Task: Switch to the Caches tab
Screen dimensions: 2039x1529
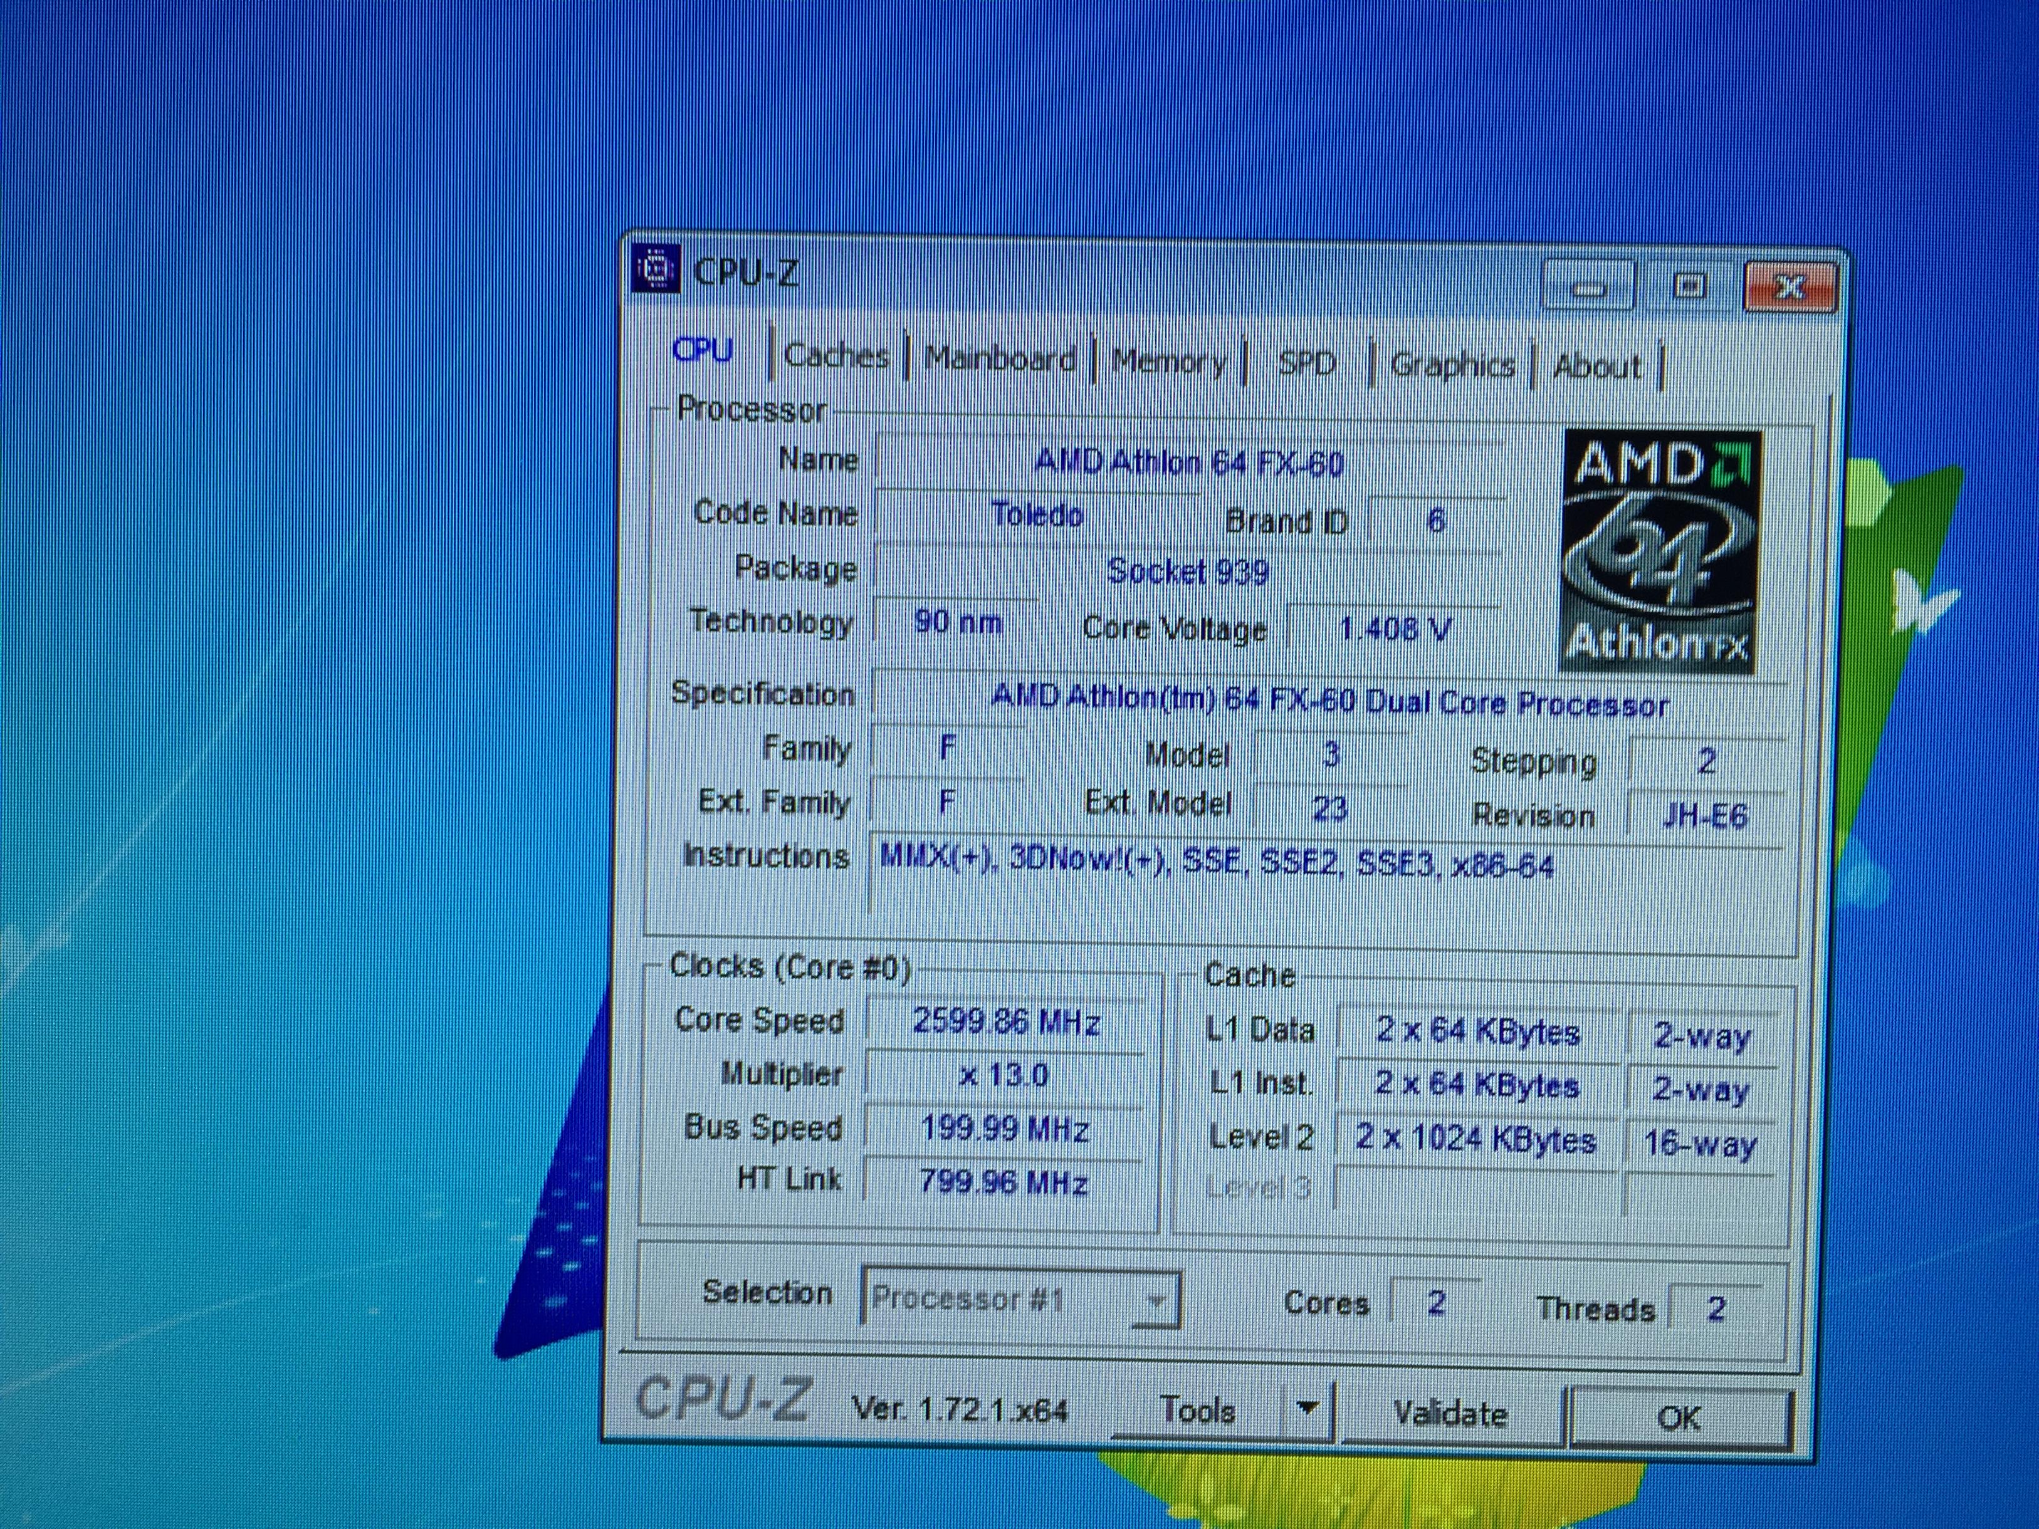Action: (836, 356)
